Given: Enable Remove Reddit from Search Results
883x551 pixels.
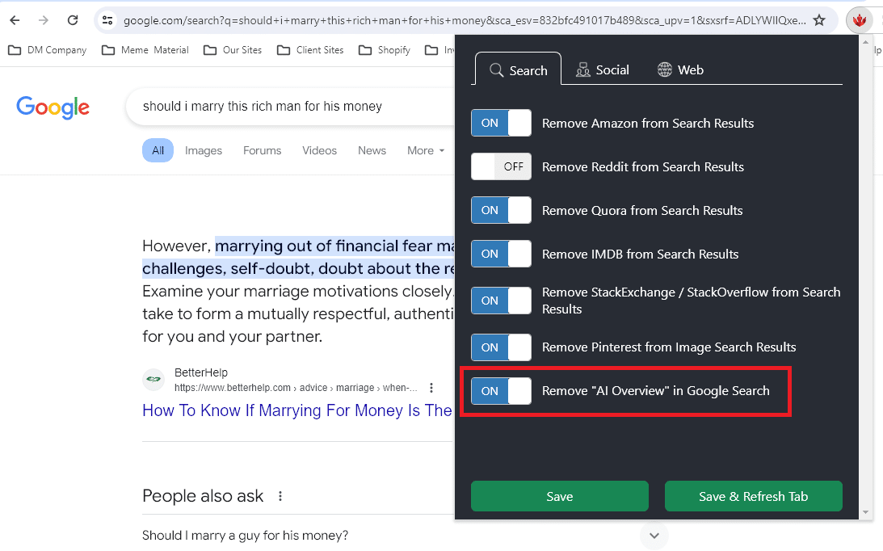Looking at the screenshot, I should coord(501,166).
